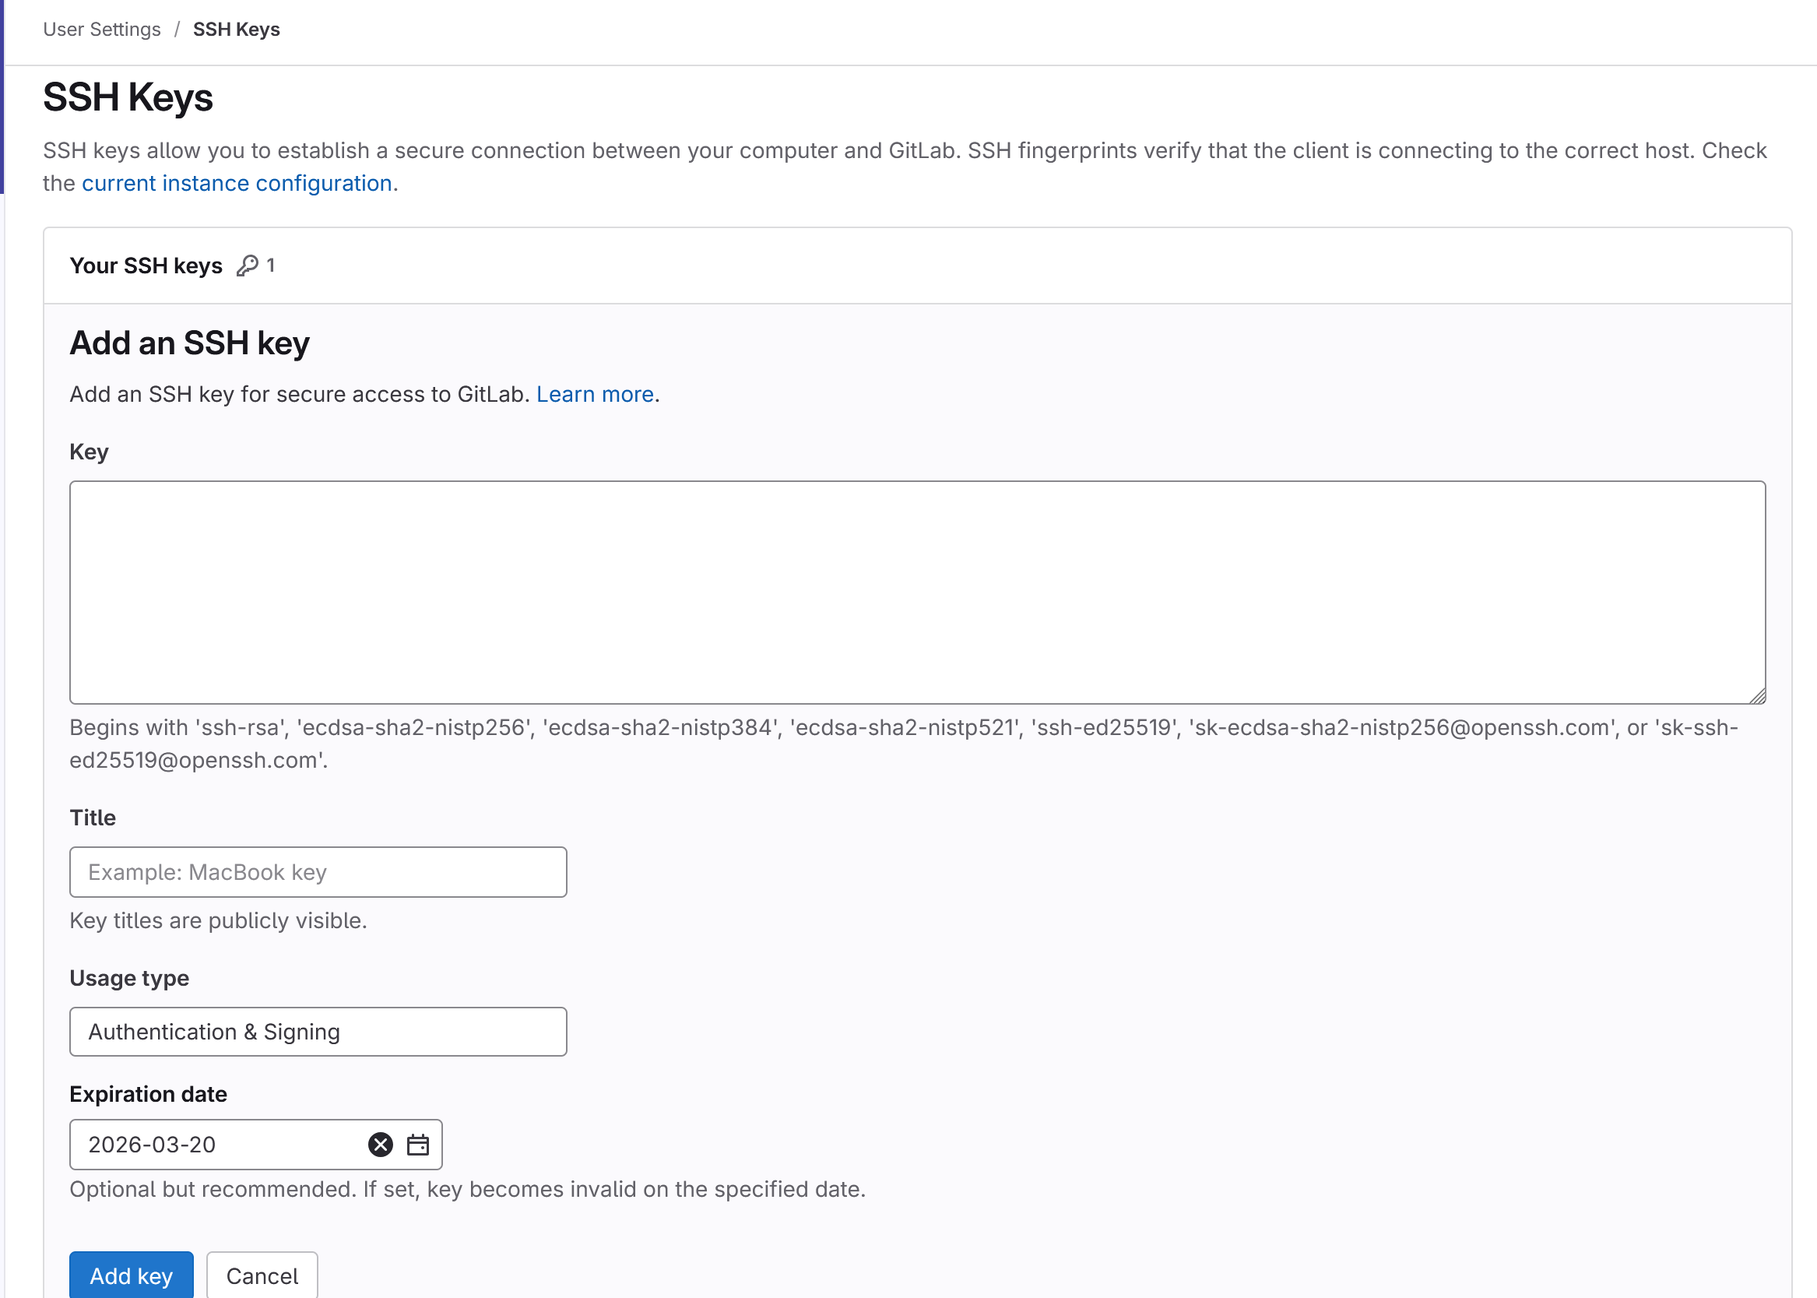
Task: Click the SSH Keys breadcrumb item
Action: (x=237, y=30)
